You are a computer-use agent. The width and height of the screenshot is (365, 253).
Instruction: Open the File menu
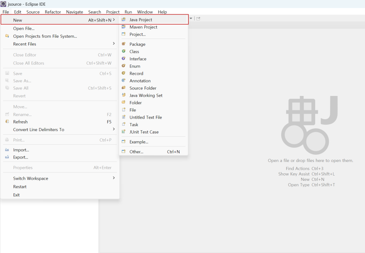(6, 12)
